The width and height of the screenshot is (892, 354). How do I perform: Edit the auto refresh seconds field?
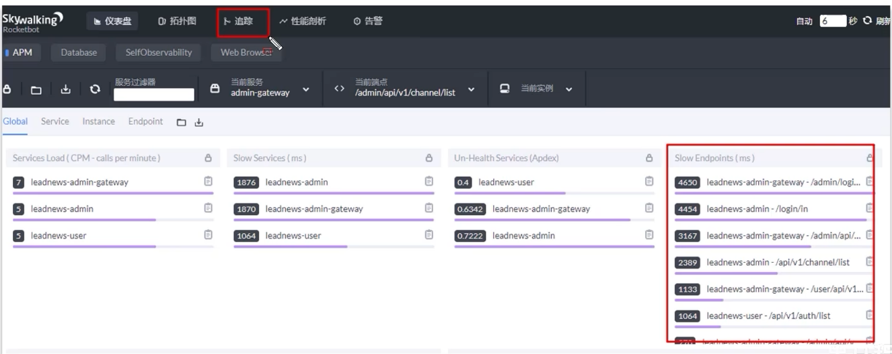pyautogui.click(x=832, y=21)
